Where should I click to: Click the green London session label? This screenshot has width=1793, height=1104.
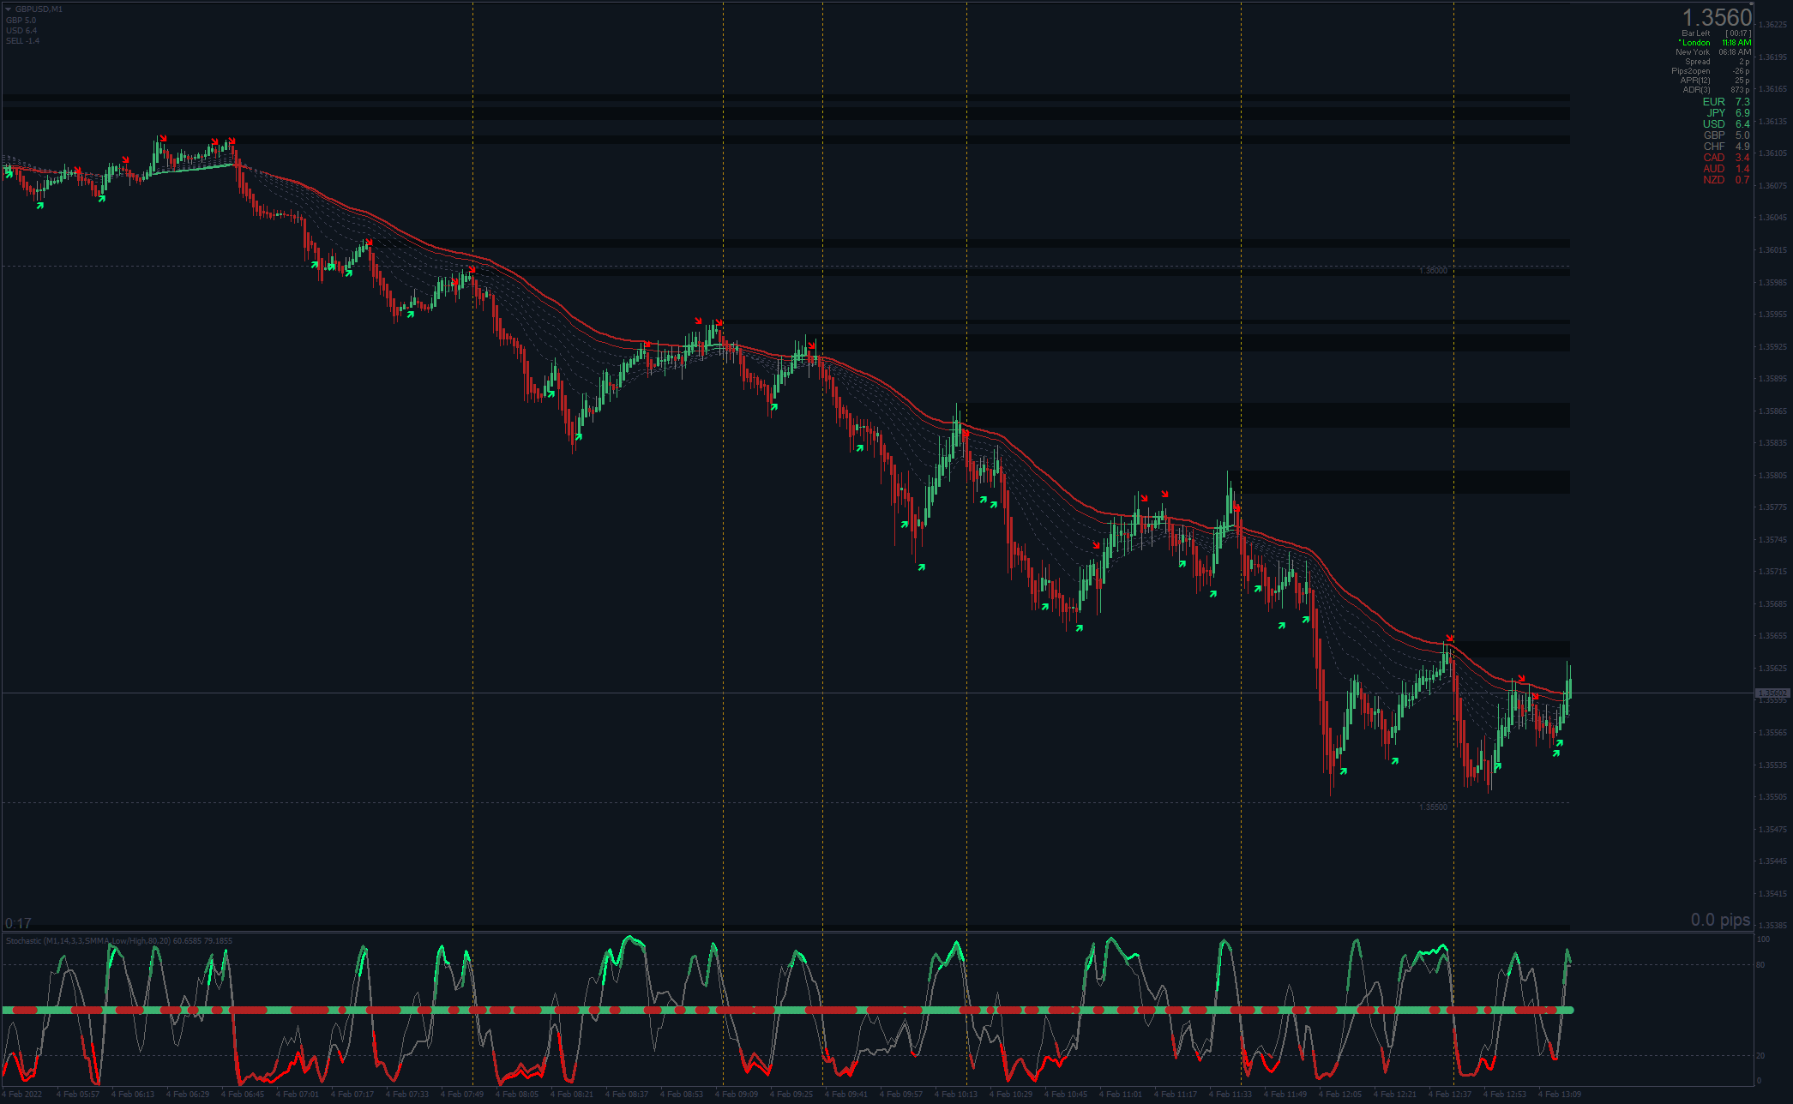pos(1695,43)
